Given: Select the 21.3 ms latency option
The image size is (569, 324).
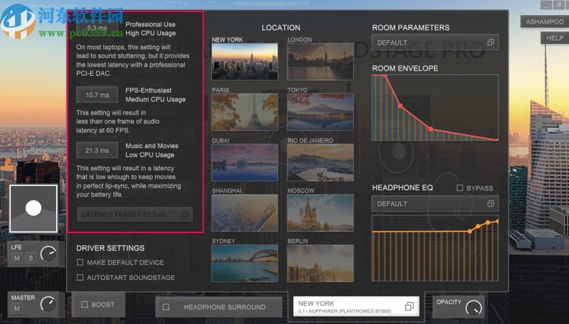Looking at the screenshot, I should click(97, 150).
